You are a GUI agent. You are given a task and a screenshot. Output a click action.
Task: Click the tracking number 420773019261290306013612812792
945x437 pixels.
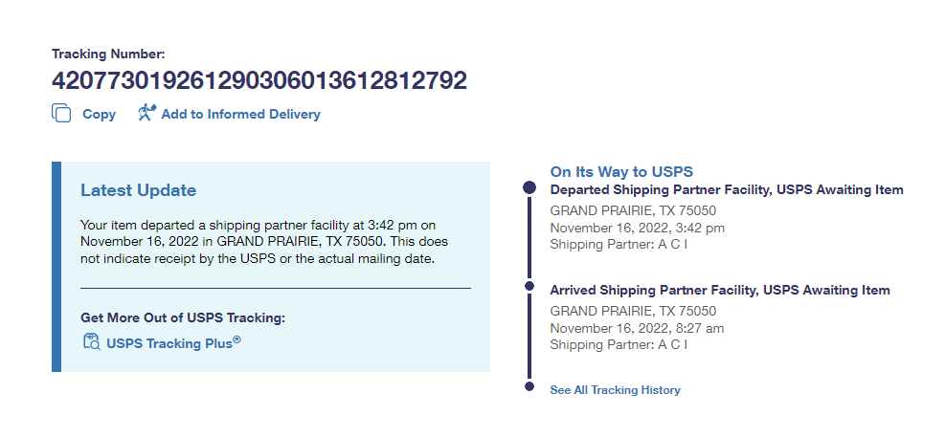click(259, 80)
